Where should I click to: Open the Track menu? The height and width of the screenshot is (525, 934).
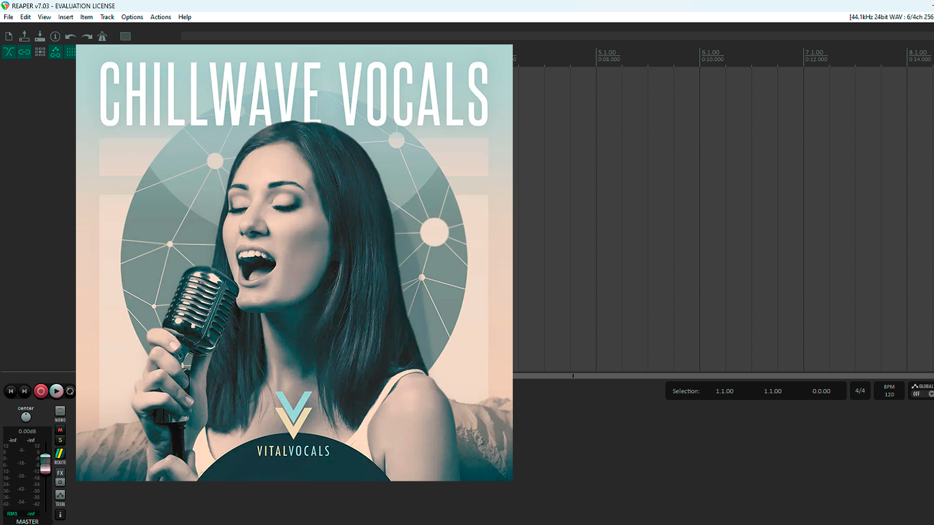[x=107, y=17]
